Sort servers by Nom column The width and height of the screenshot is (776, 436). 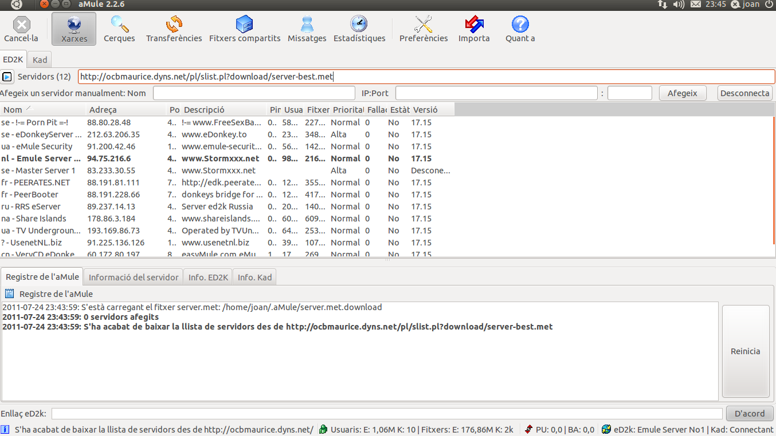point(43,109)
